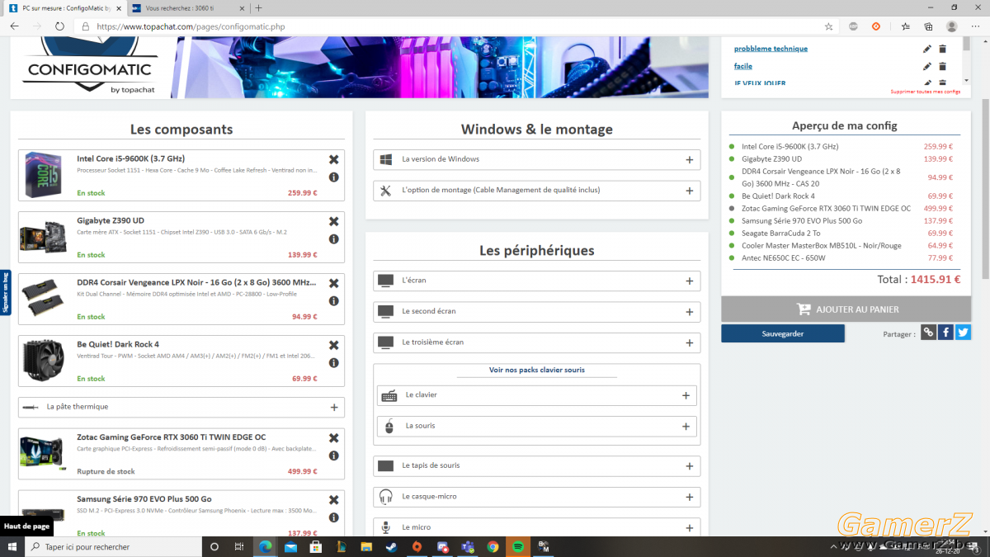Open the orange extension icon

click(877, 26)
